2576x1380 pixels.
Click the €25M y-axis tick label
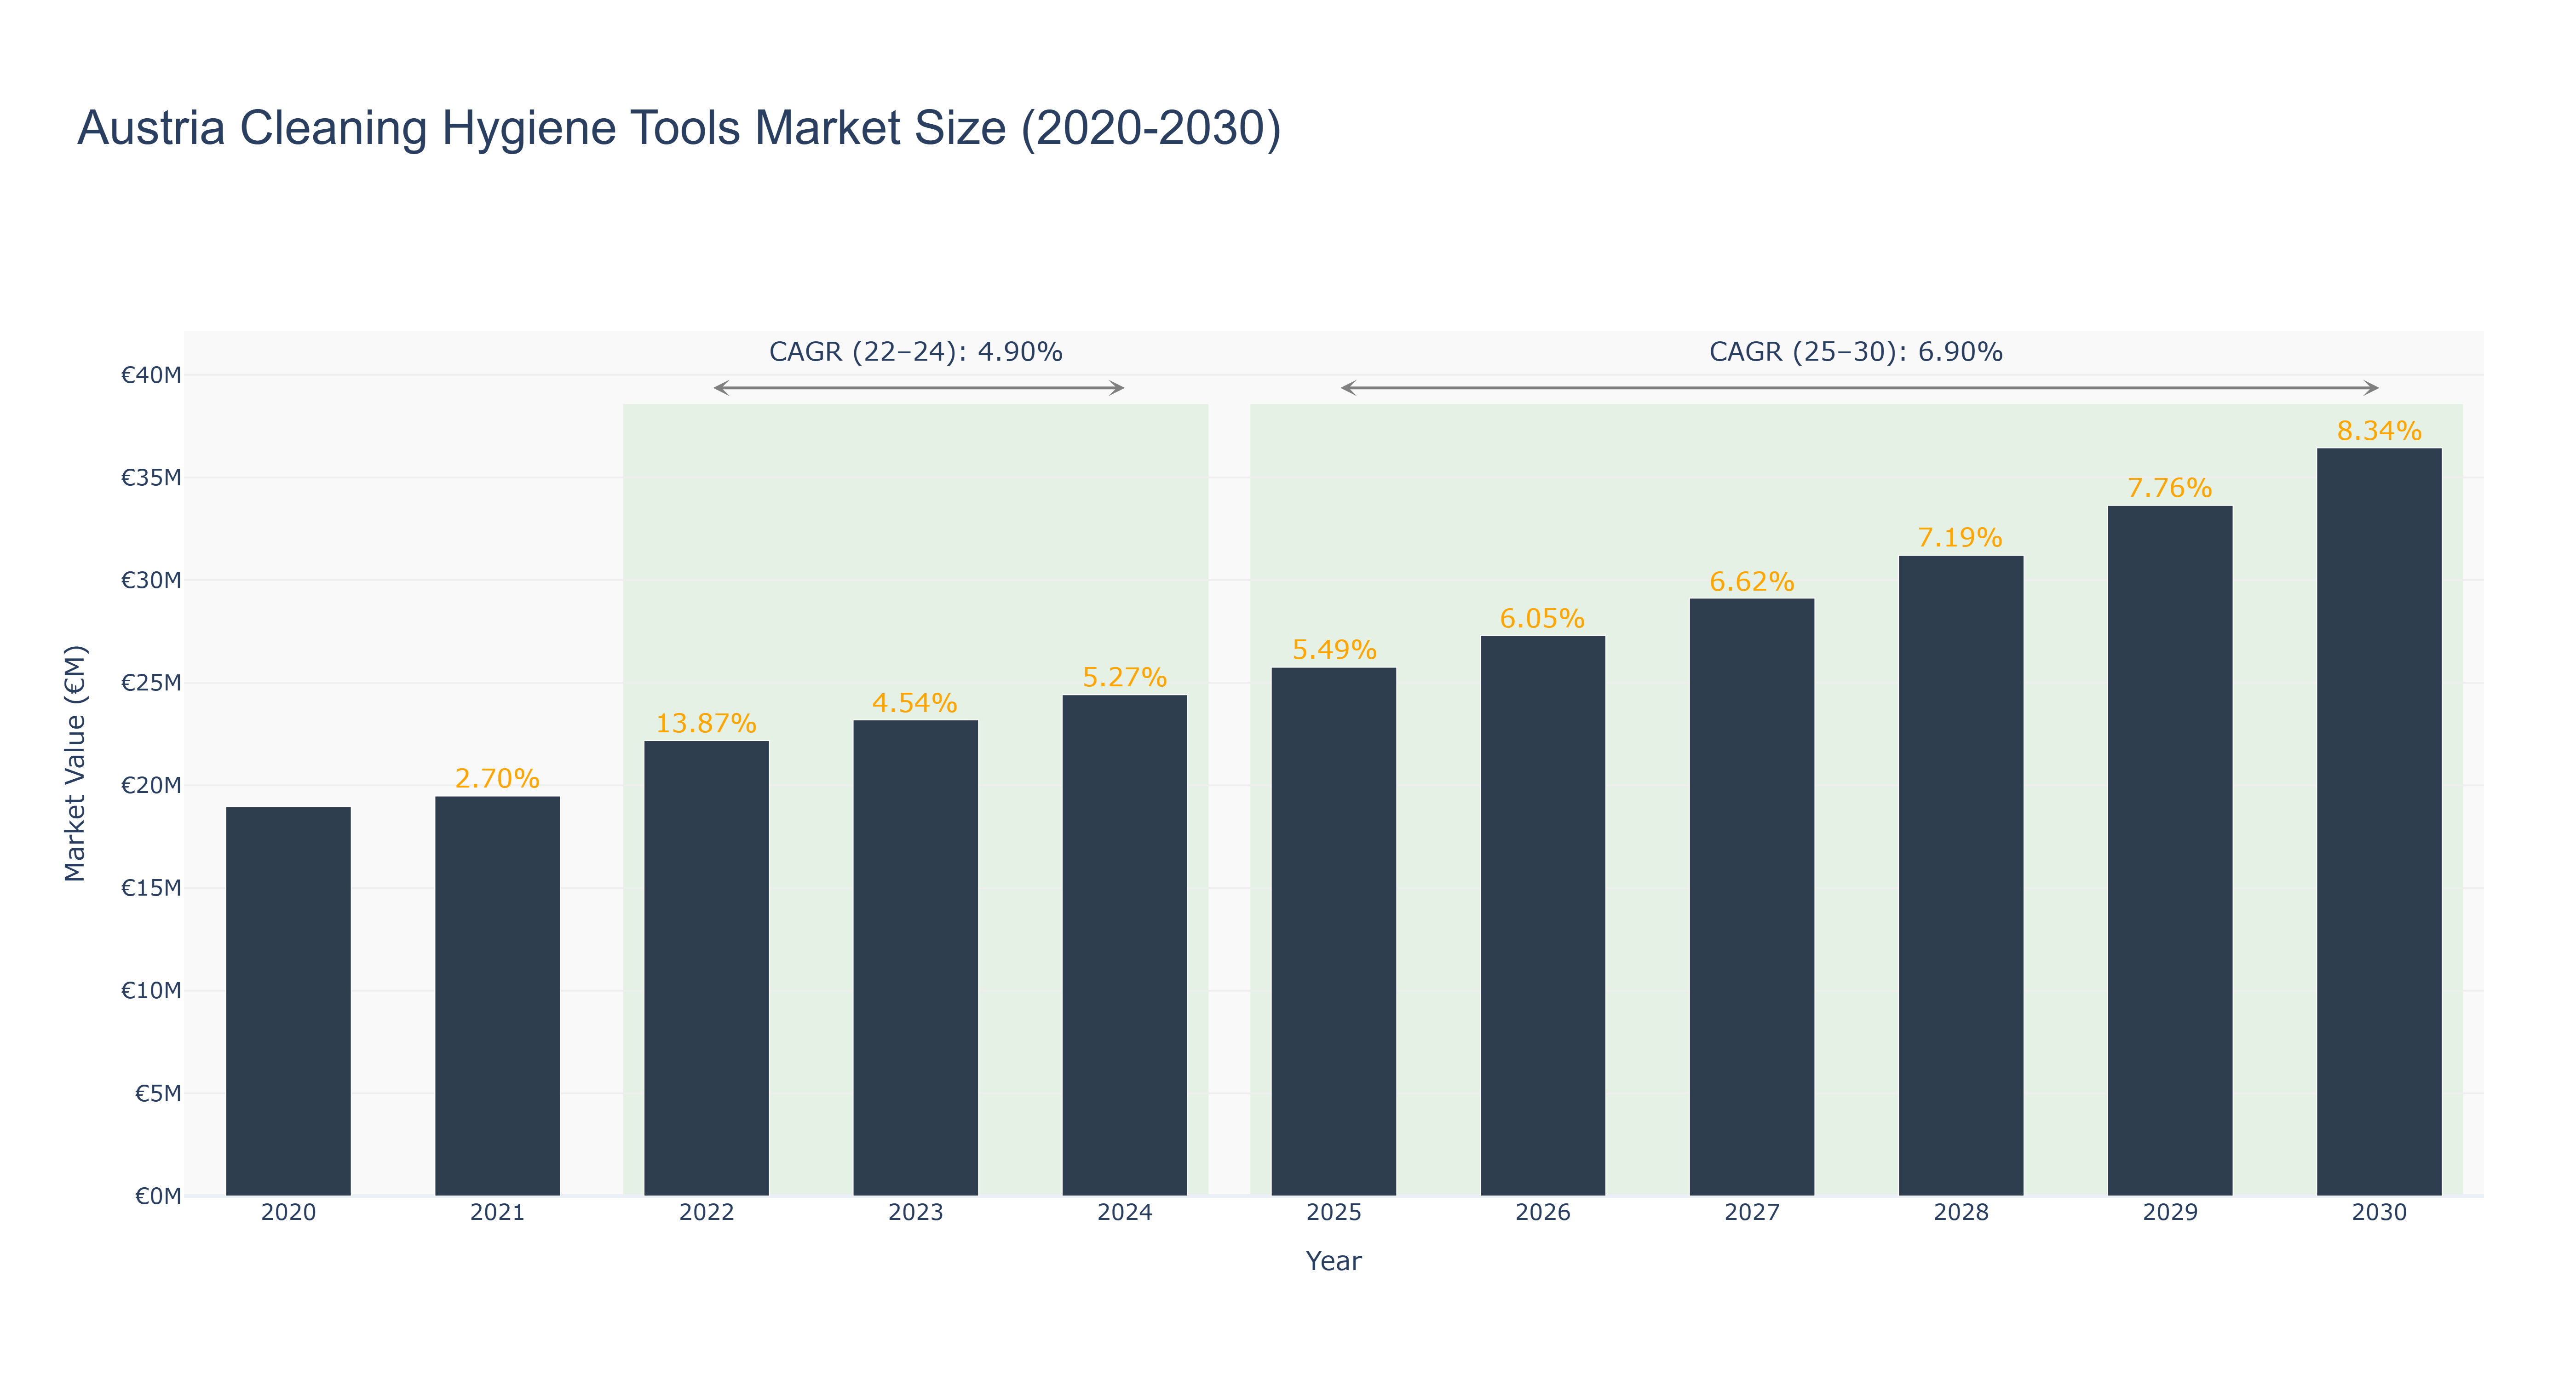[151, 683]
